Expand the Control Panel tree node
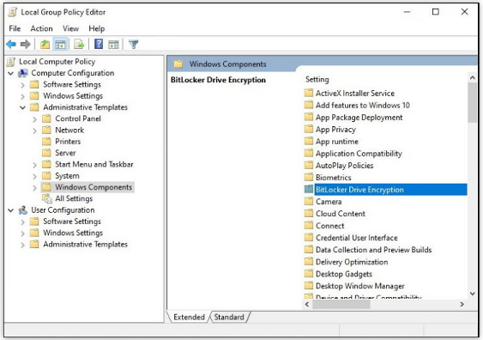Screen dimensions: 483x340 pos(35,119)
